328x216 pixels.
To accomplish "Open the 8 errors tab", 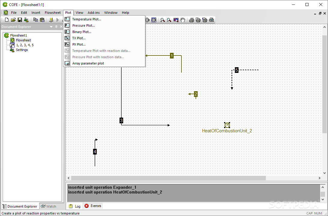I will [93, 206].
